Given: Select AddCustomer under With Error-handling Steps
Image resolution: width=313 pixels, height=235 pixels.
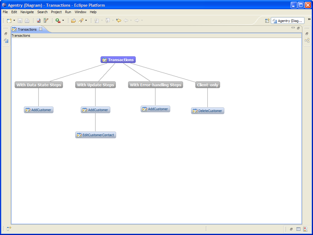Looking at the screenshot, I should 155,109.
